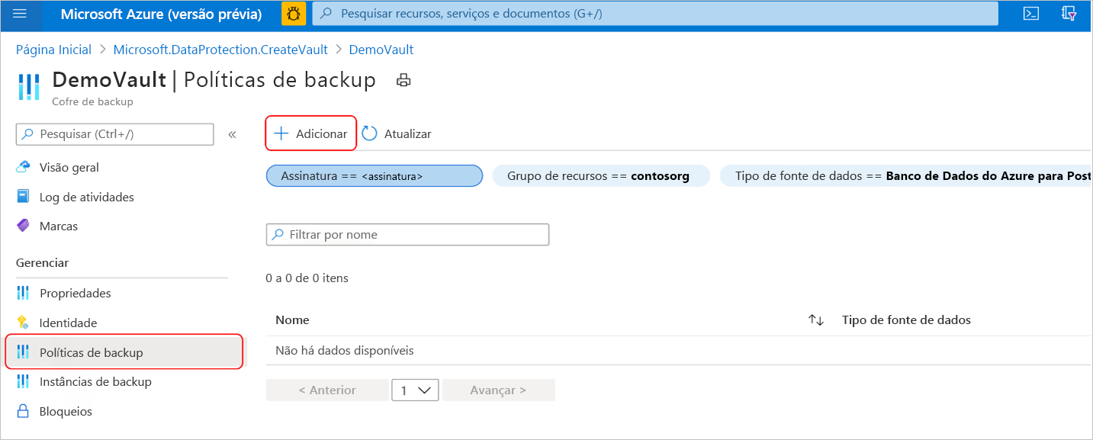Click the refresh arrow icon
This screenshot has width=1093, height=440.
pos(370,133)
